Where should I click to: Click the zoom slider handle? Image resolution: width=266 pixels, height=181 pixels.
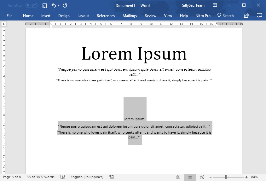coord(226,177)
